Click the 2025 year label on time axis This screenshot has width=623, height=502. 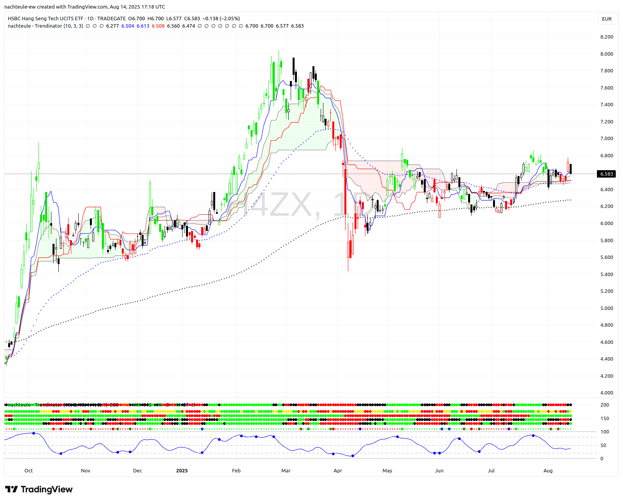(182, 470)
